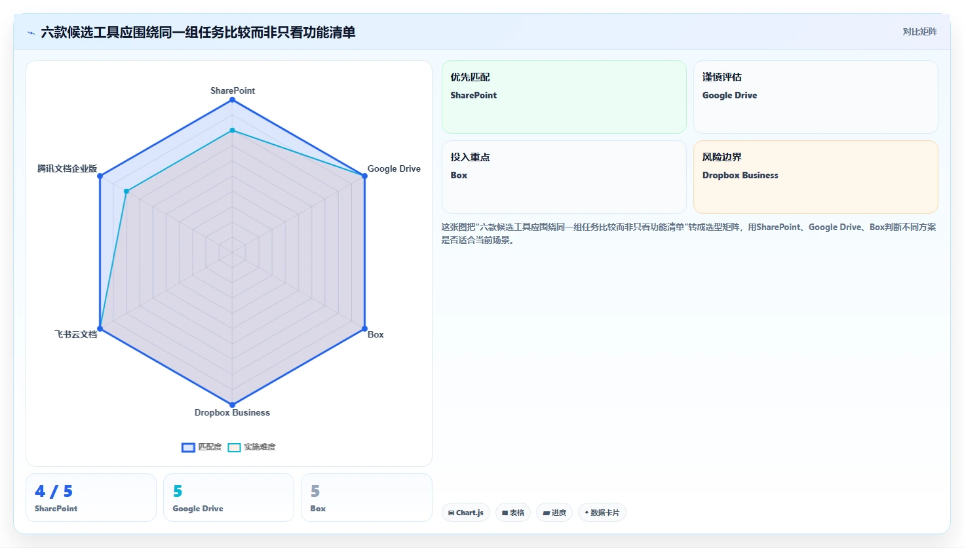This screenshot has width=964, height=548.
Task: Click Box text inside the 投入重点 card
Action: point(459,175)
